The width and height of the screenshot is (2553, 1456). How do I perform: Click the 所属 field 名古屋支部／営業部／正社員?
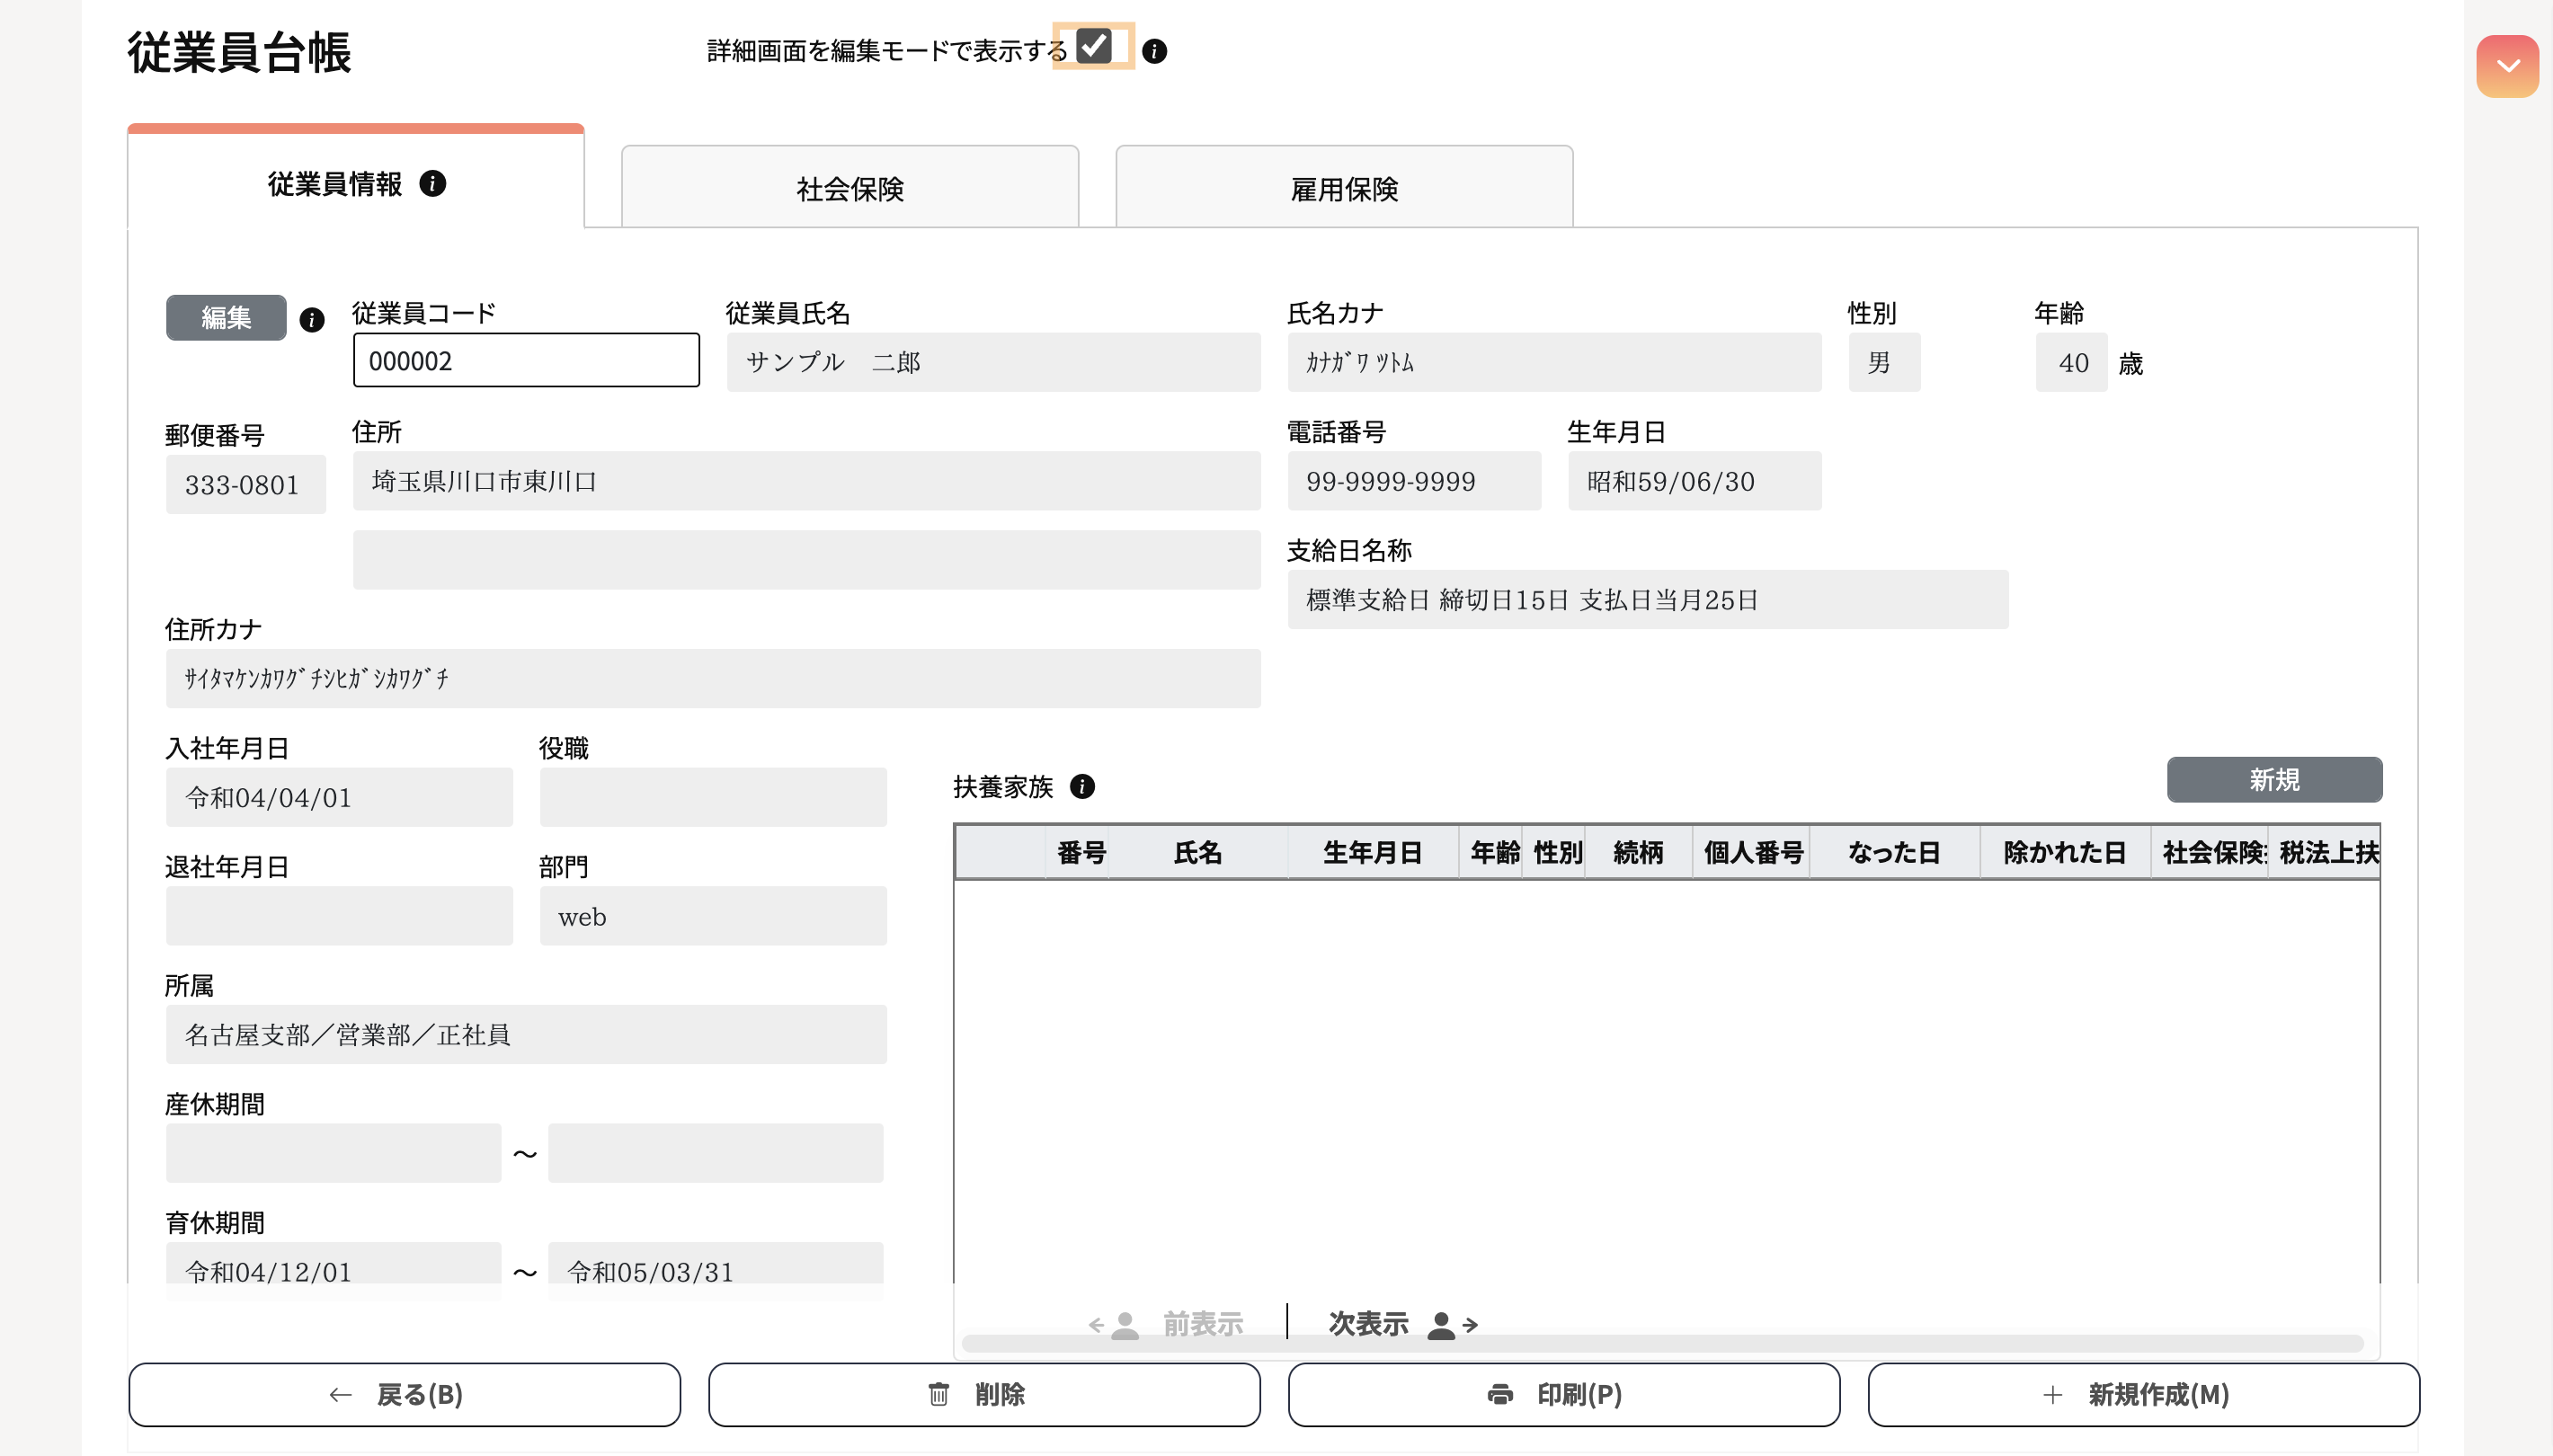pyautogui.click(x=526, y=1035)
